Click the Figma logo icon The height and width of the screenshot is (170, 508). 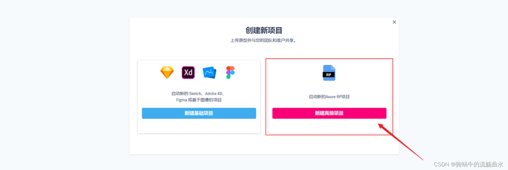pyautogui.click(x=230, y=72)
